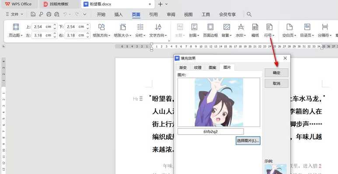
Task: Open the 行号 line numbers icon
Action: pos(269,27)
